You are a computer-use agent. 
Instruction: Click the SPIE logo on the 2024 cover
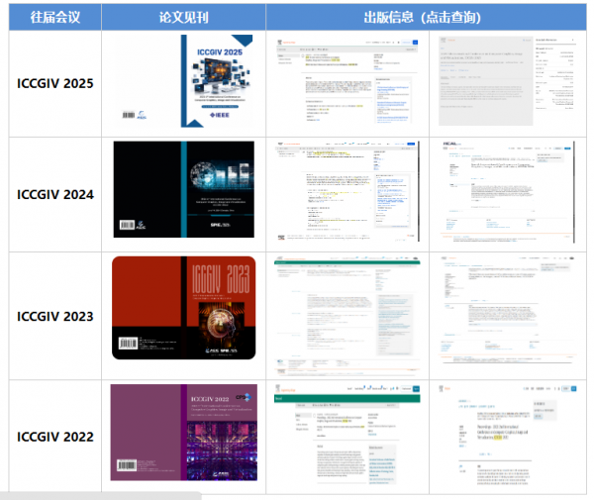point(220,225)
